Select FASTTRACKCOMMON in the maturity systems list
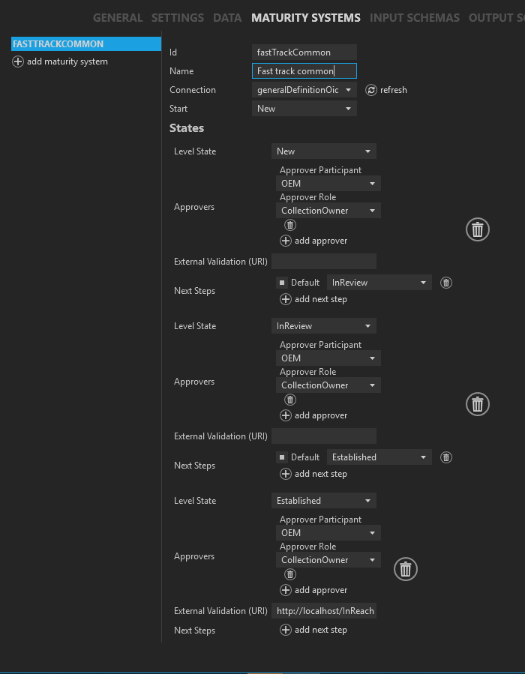525x674 pixels. [85, 44]
